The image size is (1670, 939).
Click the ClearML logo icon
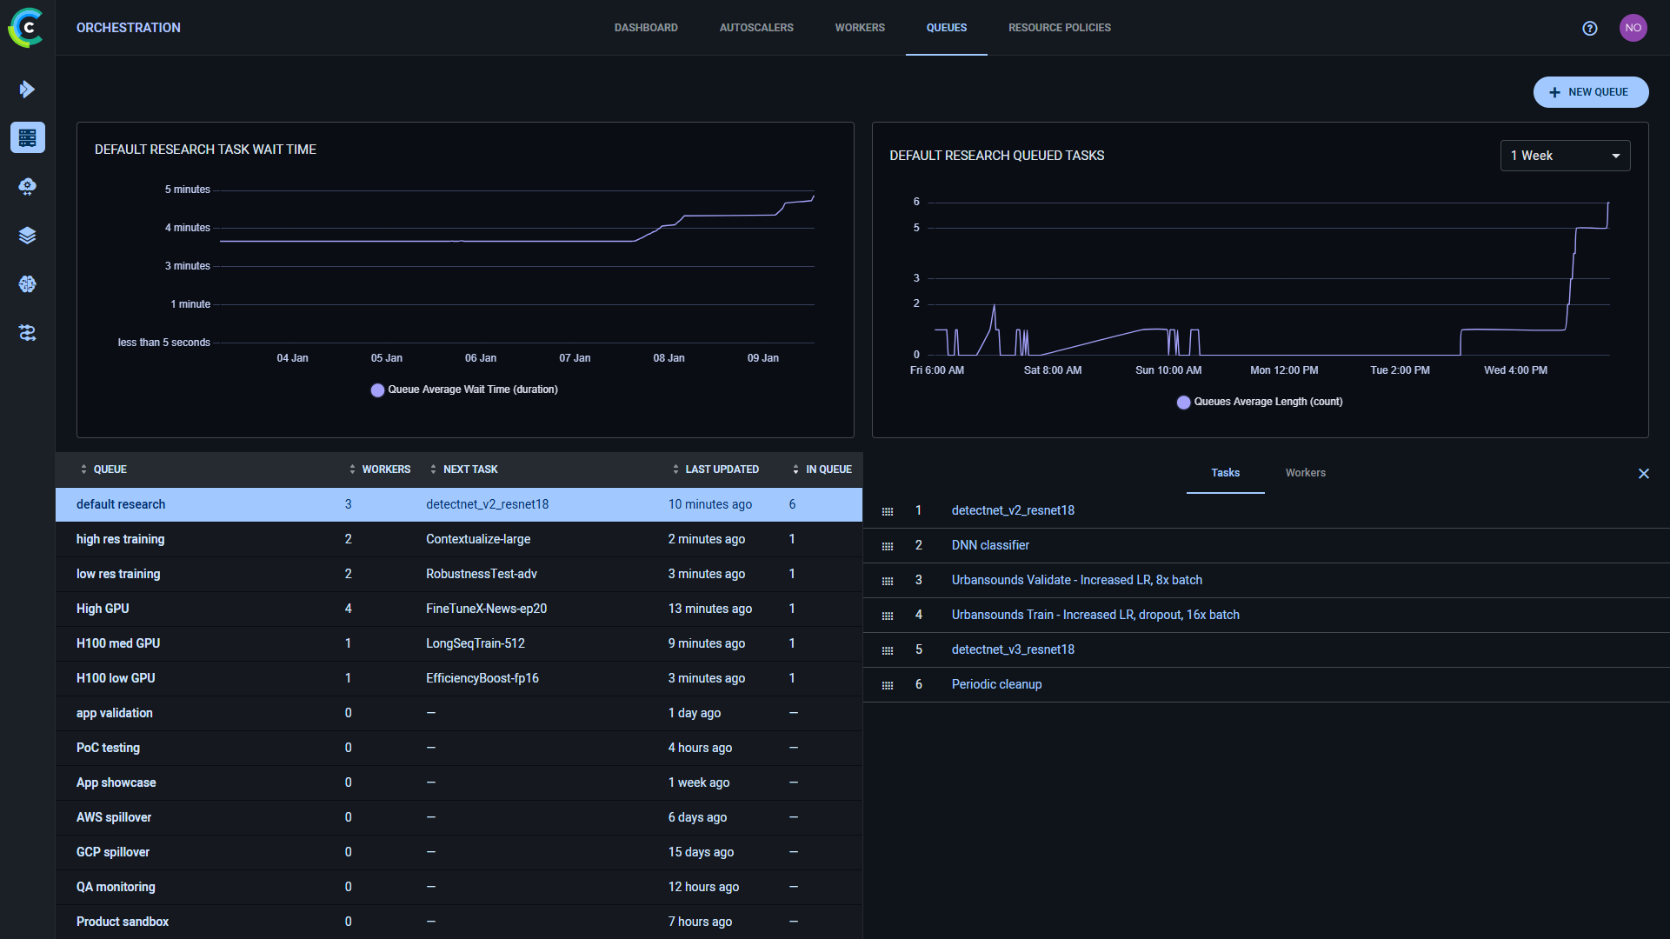tap(26, 28)
